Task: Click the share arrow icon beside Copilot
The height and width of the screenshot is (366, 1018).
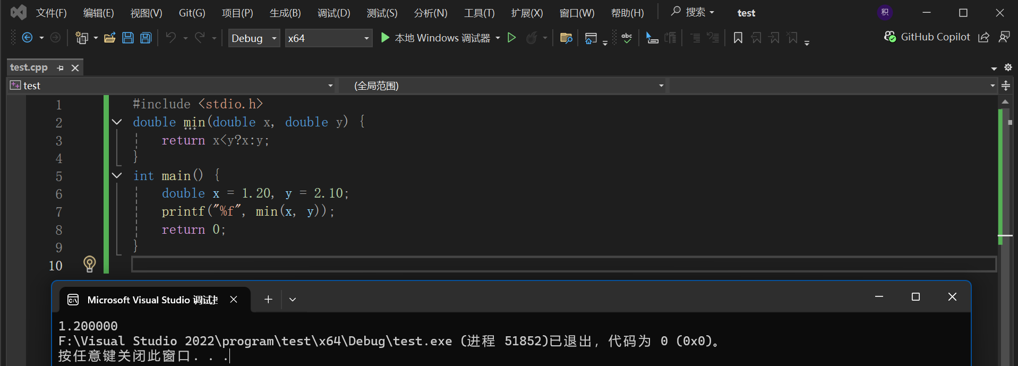Action: click(x=983, y=37)
